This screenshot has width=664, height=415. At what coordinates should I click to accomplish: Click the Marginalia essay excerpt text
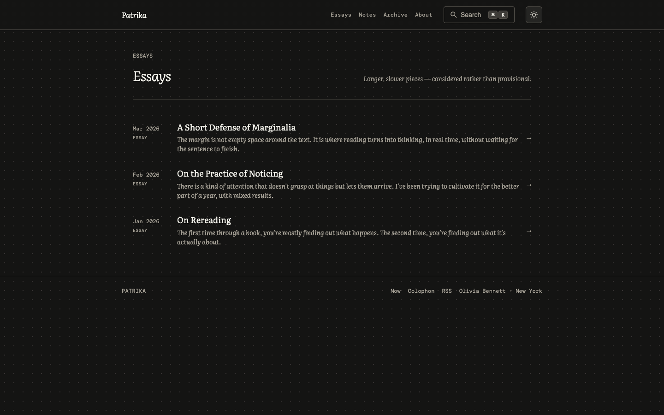348,144
